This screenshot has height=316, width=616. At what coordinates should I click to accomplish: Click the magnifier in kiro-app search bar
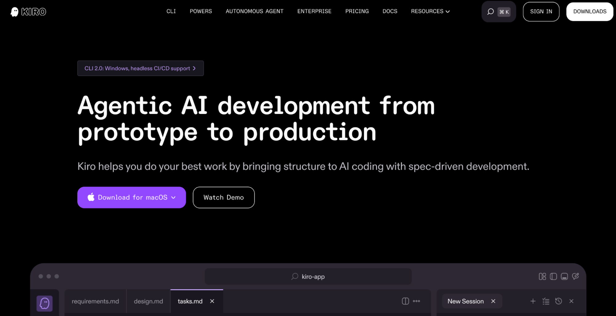coord(295,276)
